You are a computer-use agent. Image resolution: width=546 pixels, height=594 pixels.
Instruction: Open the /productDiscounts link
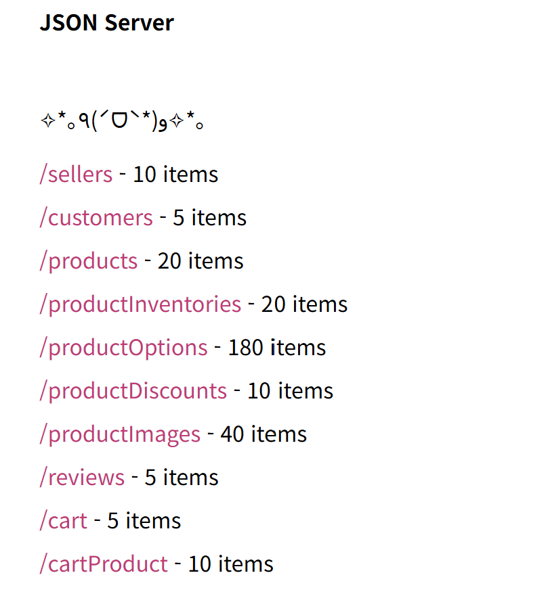pyautogui.click(x=133, y=391)
